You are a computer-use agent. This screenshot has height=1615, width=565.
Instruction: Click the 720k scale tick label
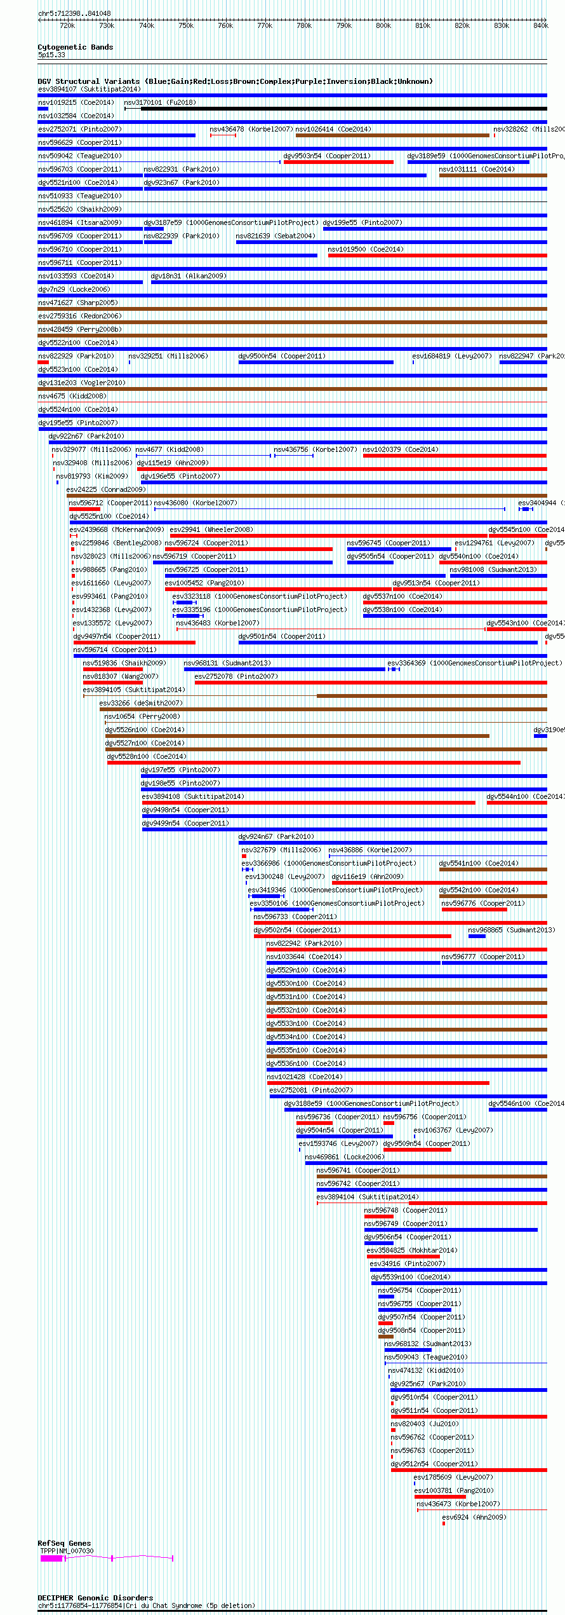click(67, 25)
